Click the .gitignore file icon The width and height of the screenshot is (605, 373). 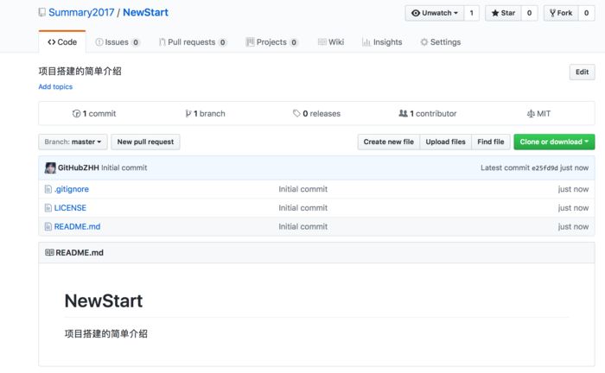pos(48,189)
